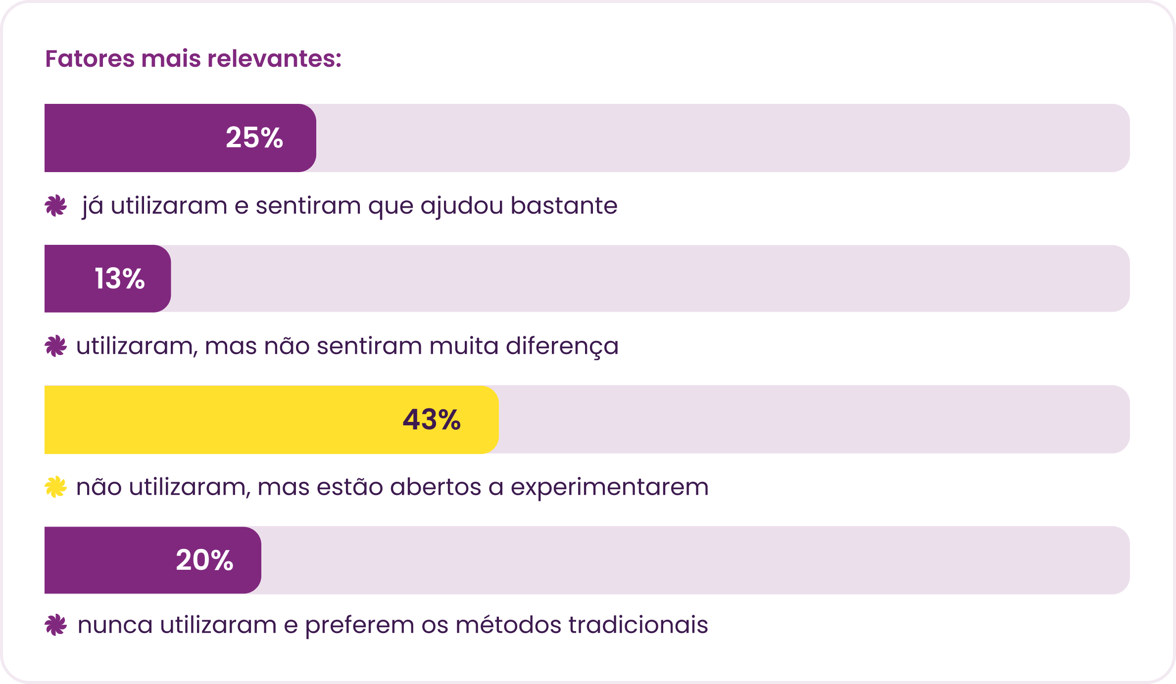Click the empty track of the 43% bar
This screenshot has width=1176, height=684.
(814, 419)
